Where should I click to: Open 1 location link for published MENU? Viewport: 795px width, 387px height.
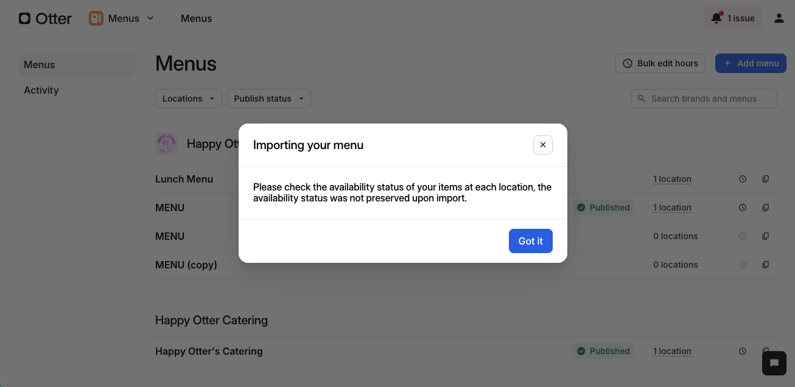click(672, 207)
